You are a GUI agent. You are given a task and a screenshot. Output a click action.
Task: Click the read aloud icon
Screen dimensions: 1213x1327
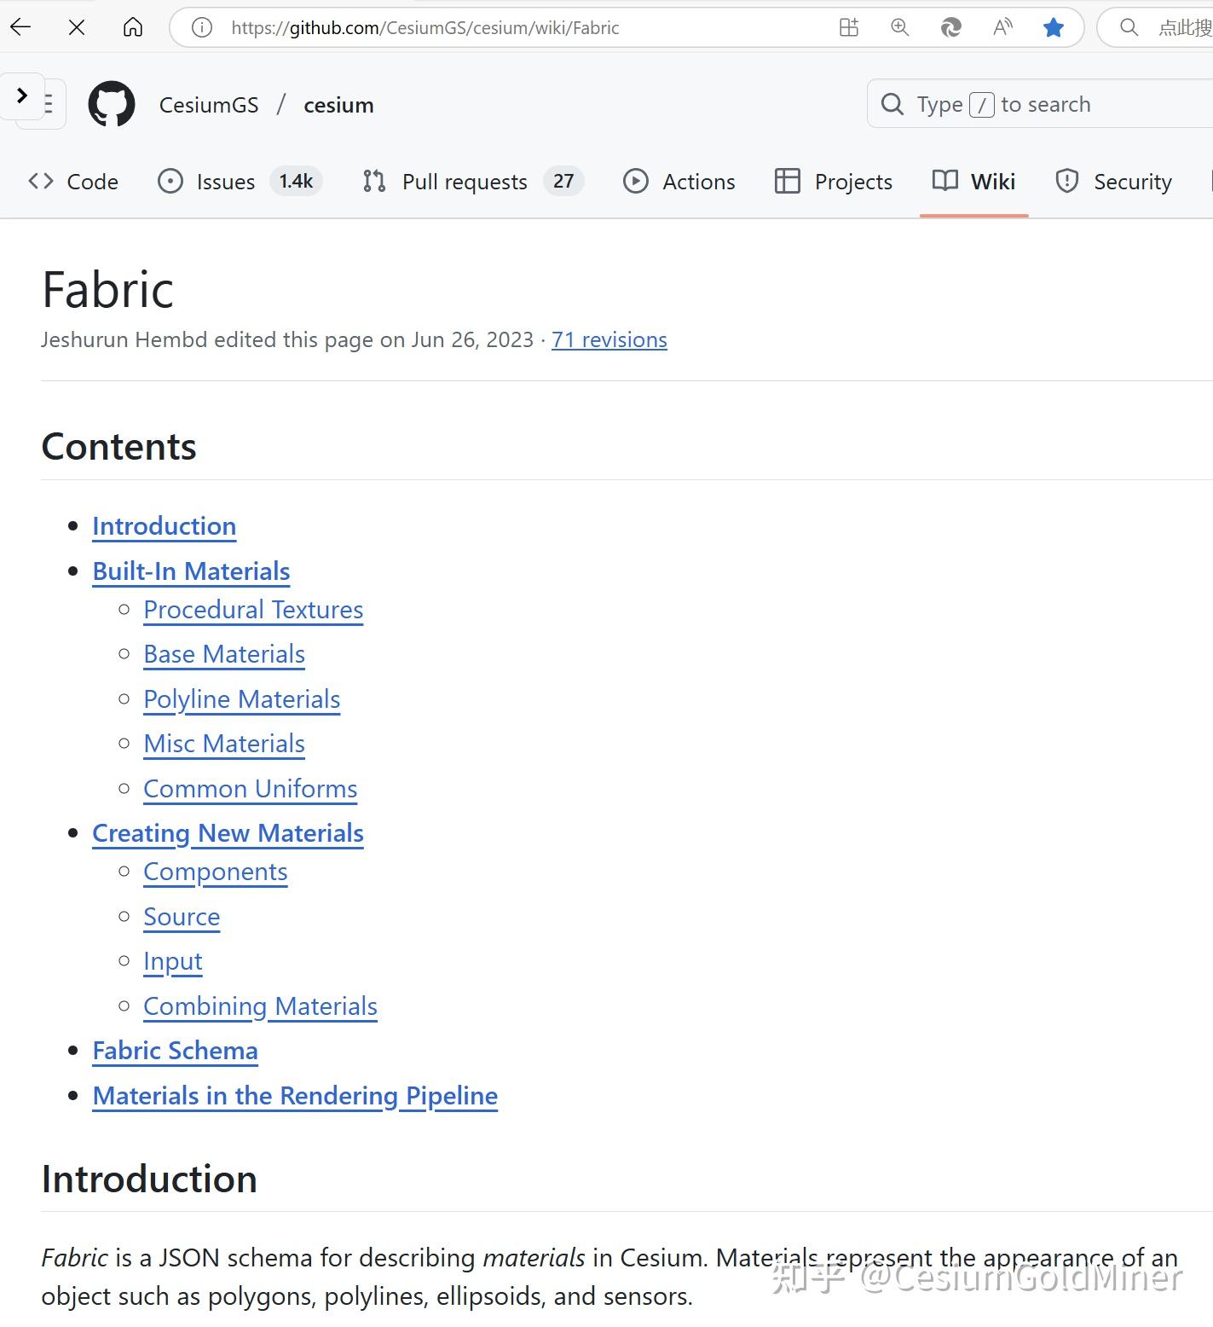1002,27
